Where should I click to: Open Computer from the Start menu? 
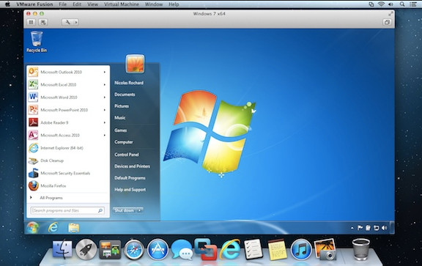124,142
